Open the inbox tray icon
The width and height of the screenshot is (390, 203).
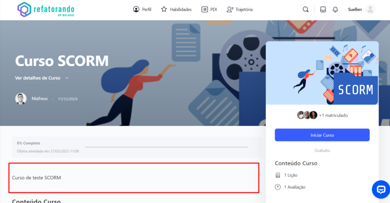323,10
